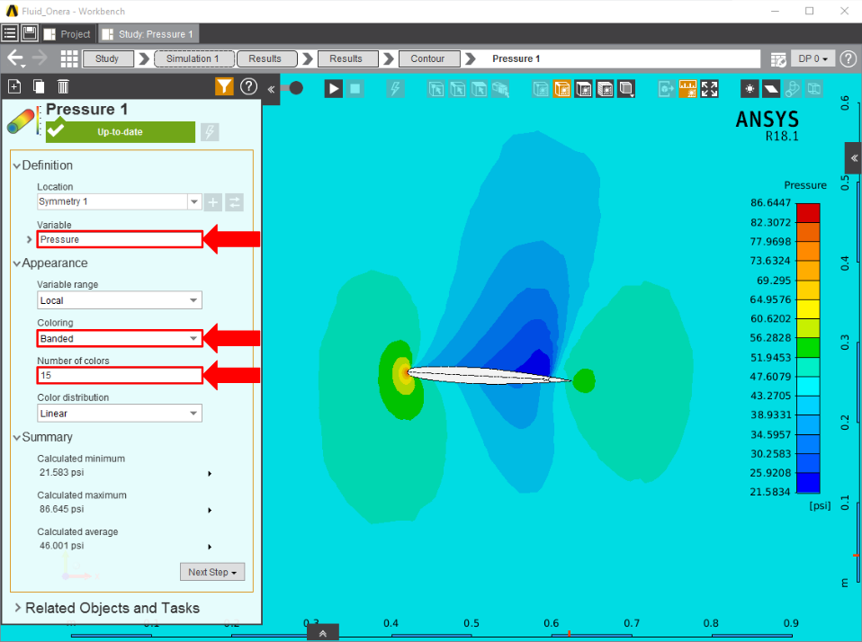862x642 pixels.
Task: Click the Simulation 1 breadcrumb
Action: 194,58
